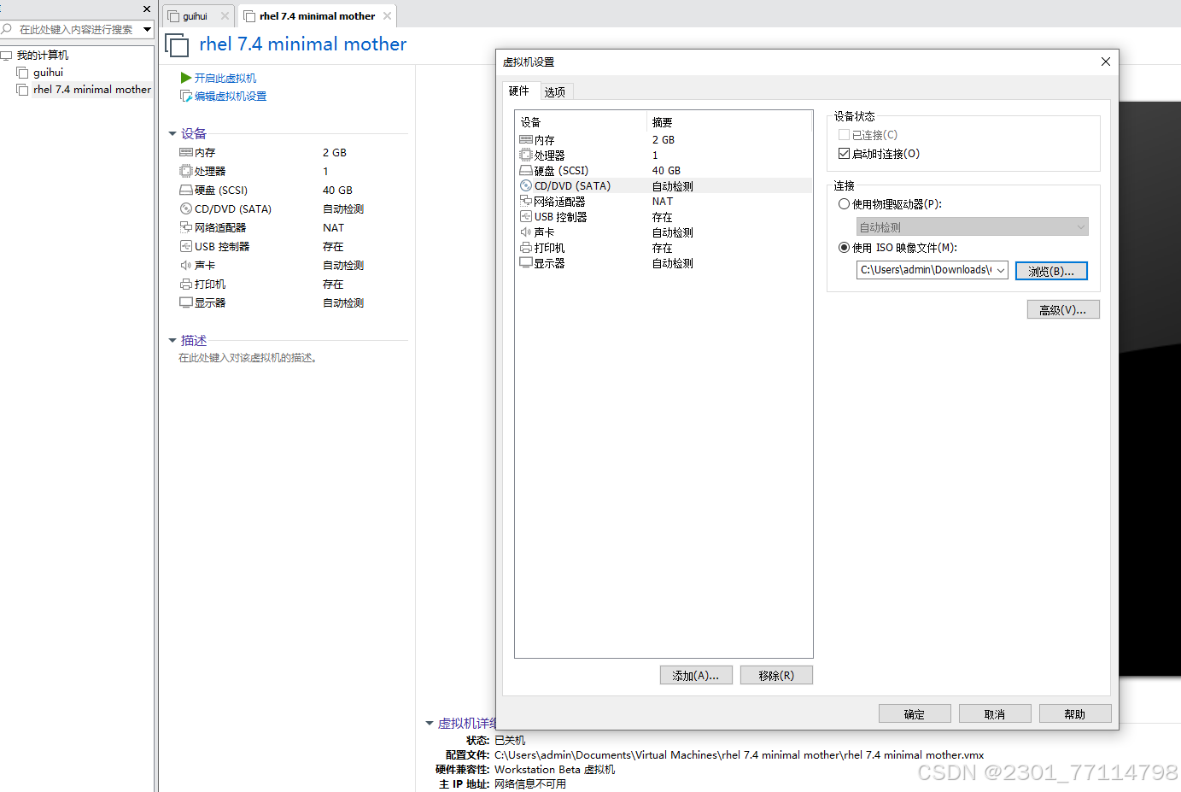The image size is (1181, 792).
Task: Toggle the 已连接(C) checkbox
Action: click(844, 135)
